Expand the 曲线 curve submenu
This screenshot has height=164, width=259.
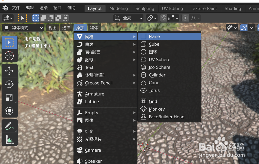[106, 44]
